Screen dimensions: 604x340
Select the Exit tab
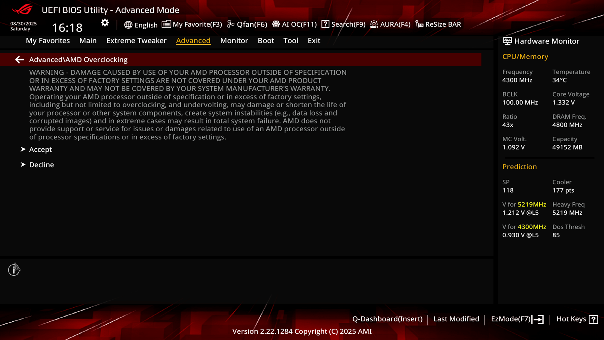click(314, 41)
